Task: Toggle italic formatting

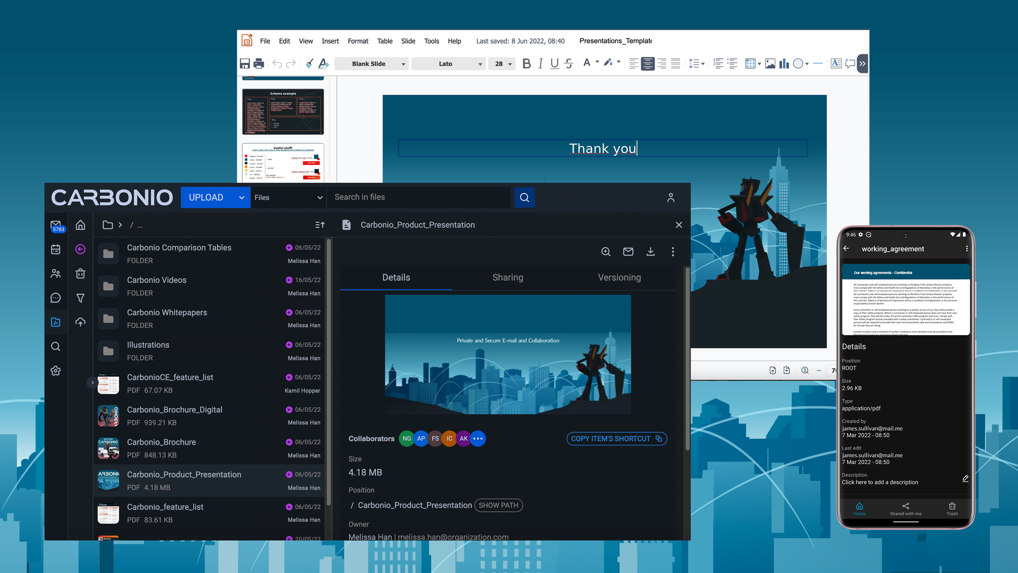Action: (540, 64)
